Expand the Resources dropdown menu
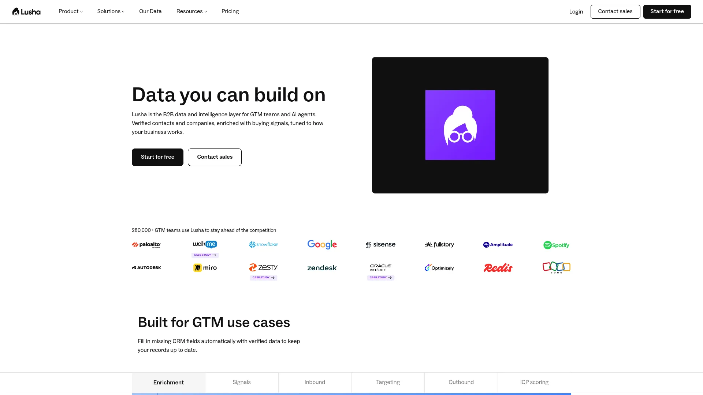Viewport: 703px width, 395px height. coord(191,11)
